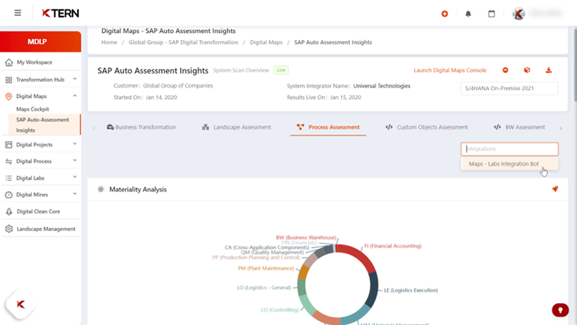This screenshot has height=325, width=577.
Task: Click the orange download icon
Action: click(x=549, y=70)
